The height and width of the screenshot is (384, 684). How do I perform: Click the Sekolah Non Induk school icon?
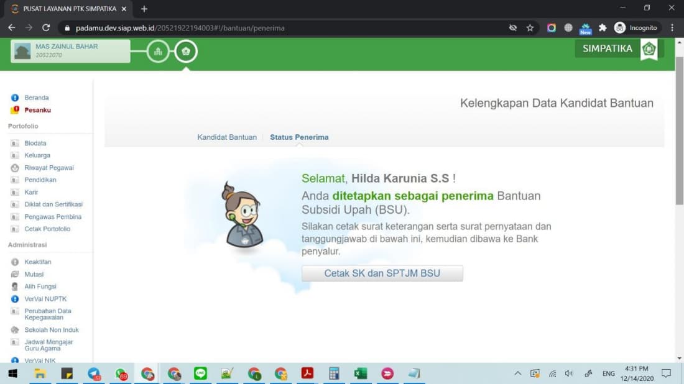click(x=14, y=330)
